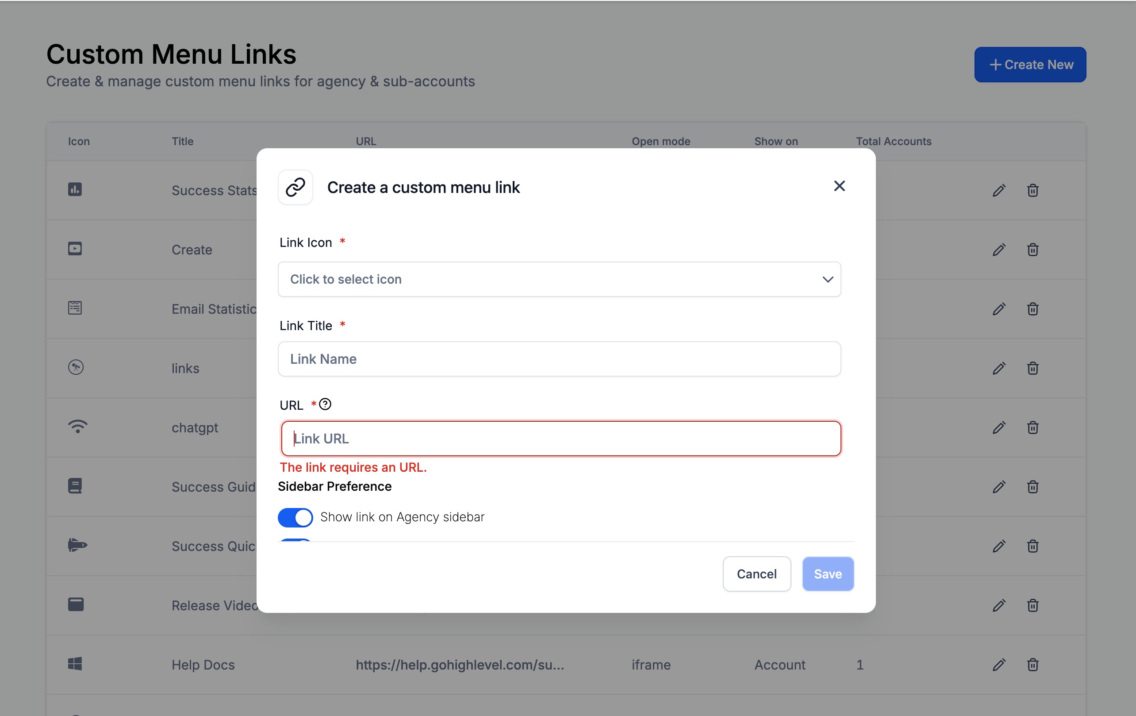Click the Cancel button
1136x716 pixels.
[x=757, y=574]
